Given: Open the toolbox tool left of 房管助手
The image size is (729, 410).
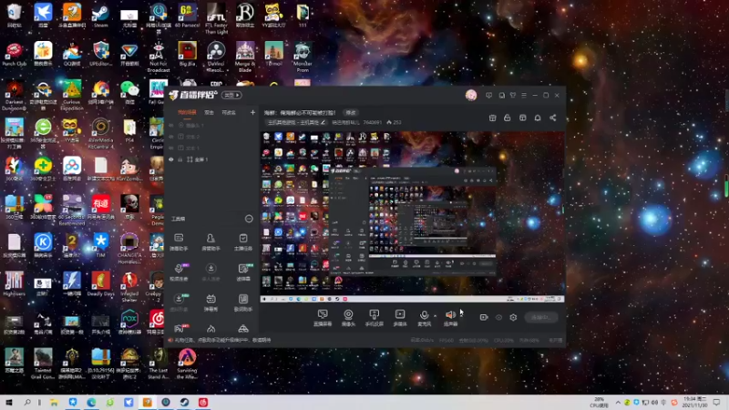Looking at the screenshot, I should click(179, 242).
